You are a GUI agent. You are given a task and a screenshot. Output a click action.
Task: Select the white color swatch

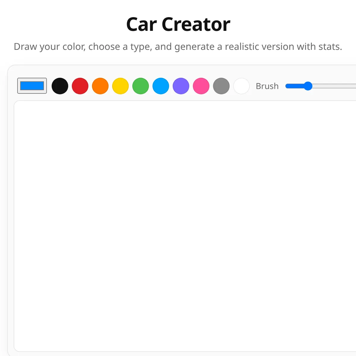tap(241, 86)
